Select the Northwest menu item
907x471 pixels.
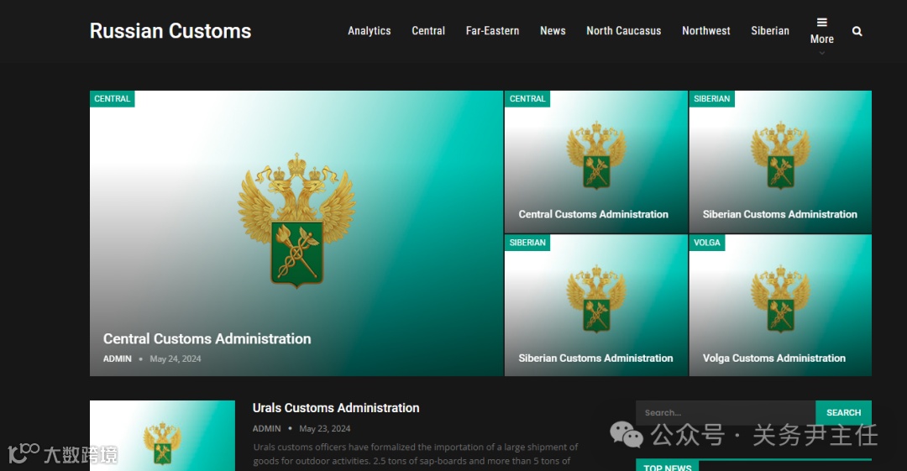coord(705,31)
